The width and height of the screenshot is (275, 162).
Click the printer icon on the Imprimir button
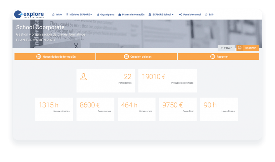[239, 48]
